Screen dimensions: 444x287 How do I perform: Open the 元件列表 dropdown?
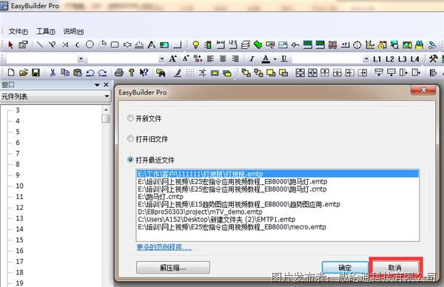pos(107,96)
